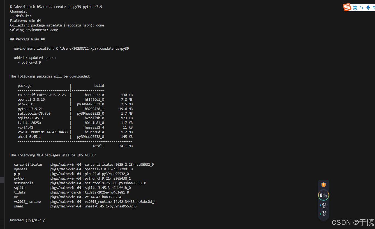Click the green download speed arrow

click(320, 214)
